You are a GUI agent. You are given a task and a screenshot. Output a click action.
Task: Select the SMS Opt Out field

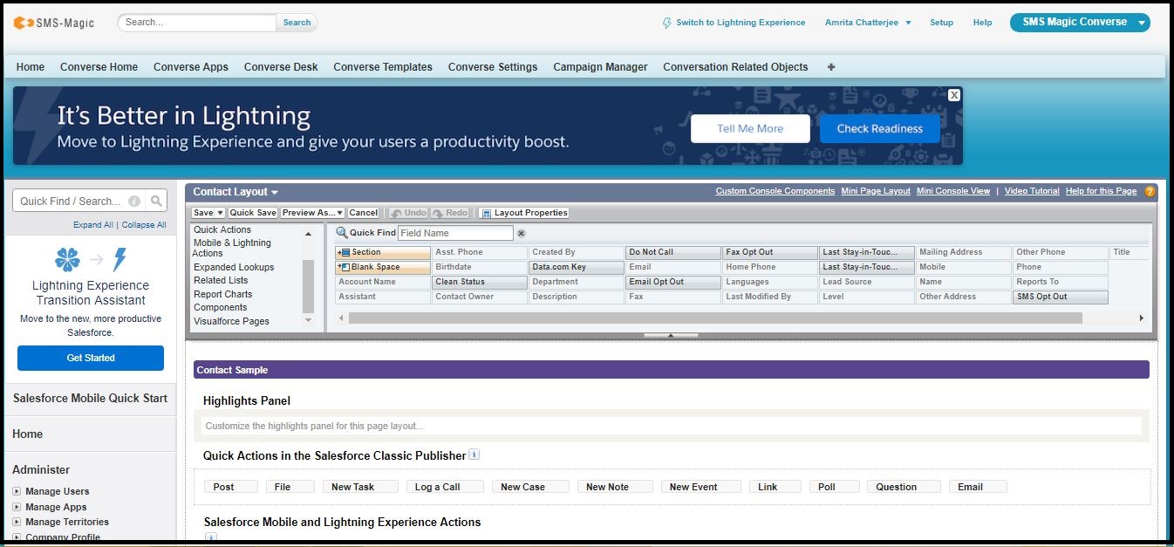click(x=1061, y=297)
